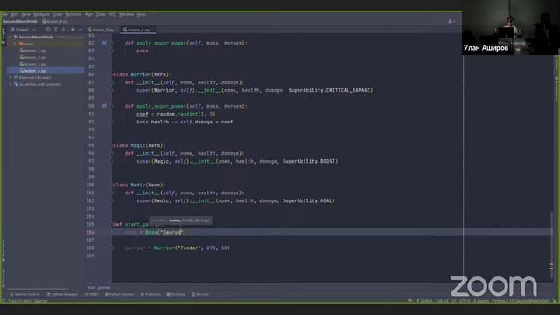Expand the venv folder in project tree
The image size is (560, 315).
point(15,44)
